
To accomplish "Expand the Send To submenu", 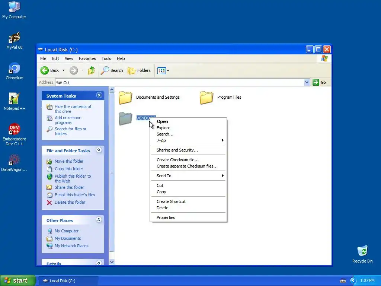I will [188, 176].
